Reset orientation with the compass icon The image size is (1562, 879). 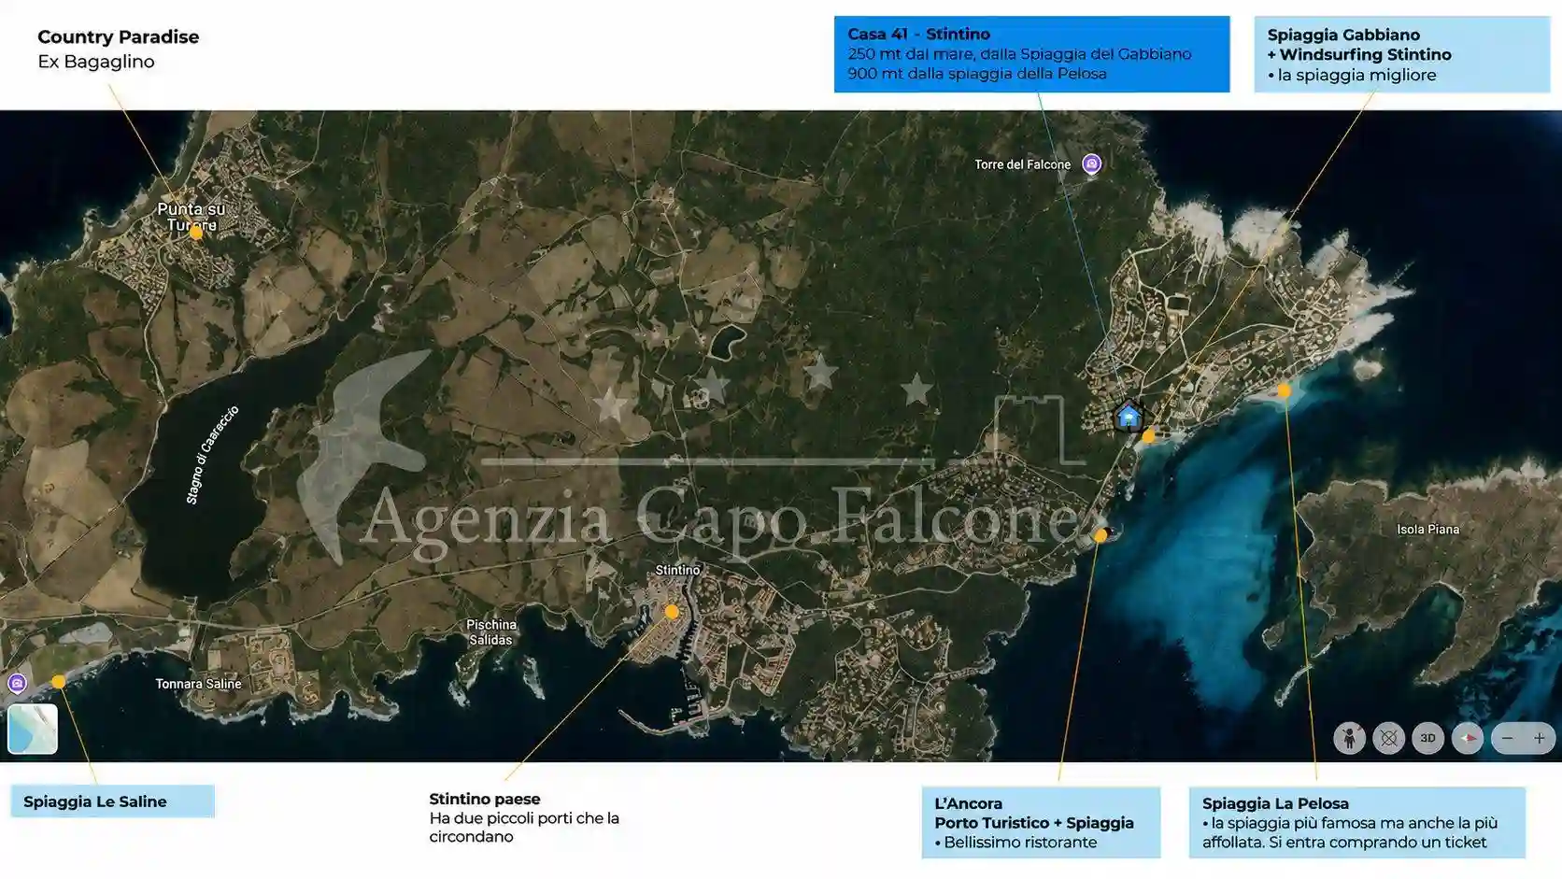tap(1468, 738)
